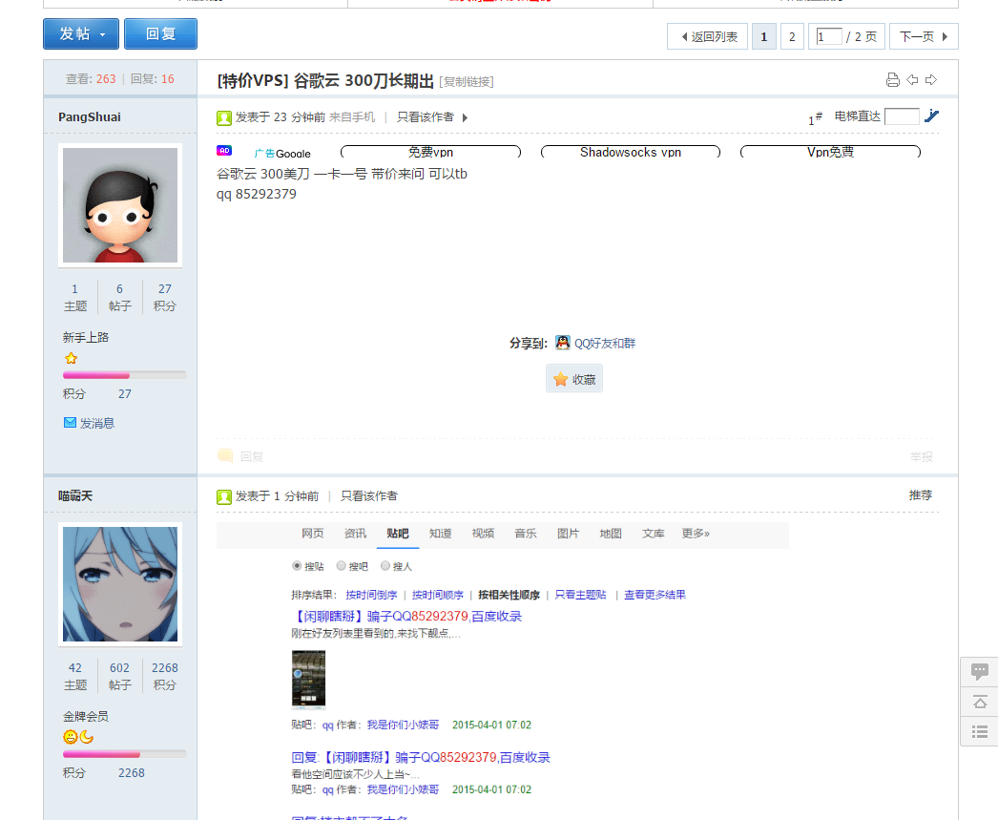998x820 pixels.
Task: Click the 复制链接 link
Action: tap(467, 81)
